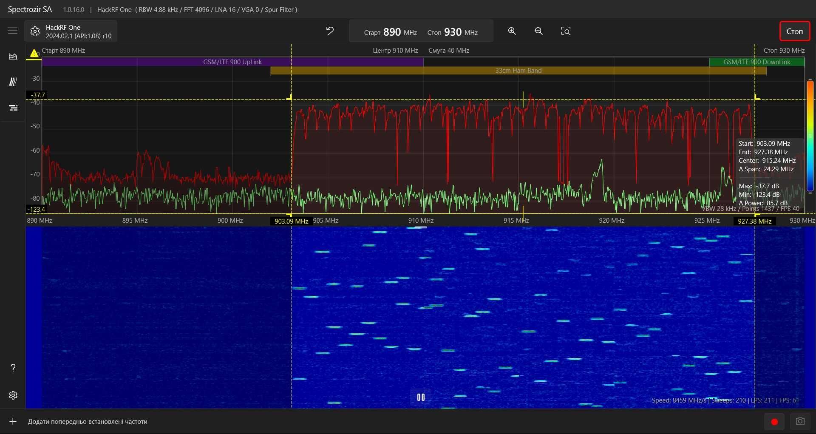Click the 895 MHz axis tick label
The width and height of the screenshot is (816, 434).
(135, 221)
